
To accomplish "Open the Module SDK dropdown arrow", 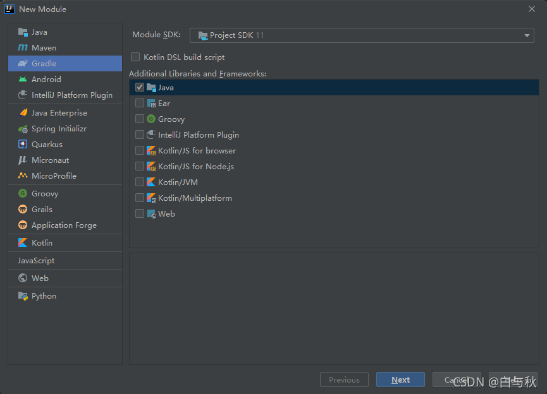I will 527,35.
